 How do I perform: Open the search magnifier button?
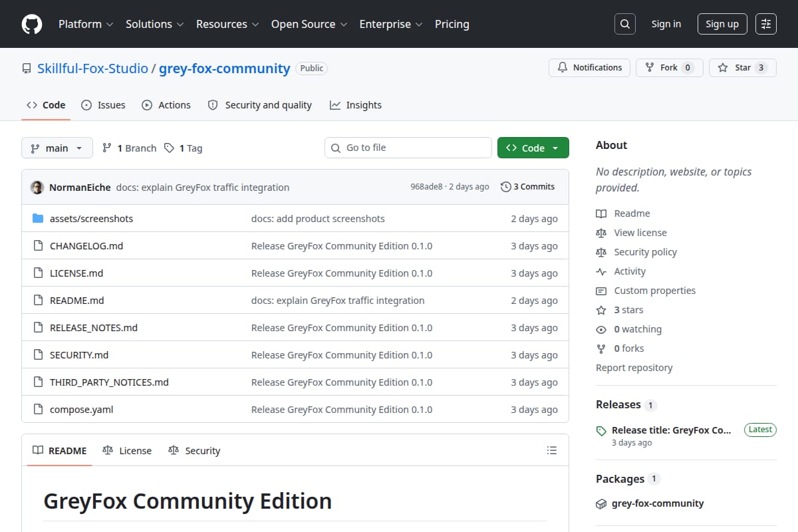[624, 24]
